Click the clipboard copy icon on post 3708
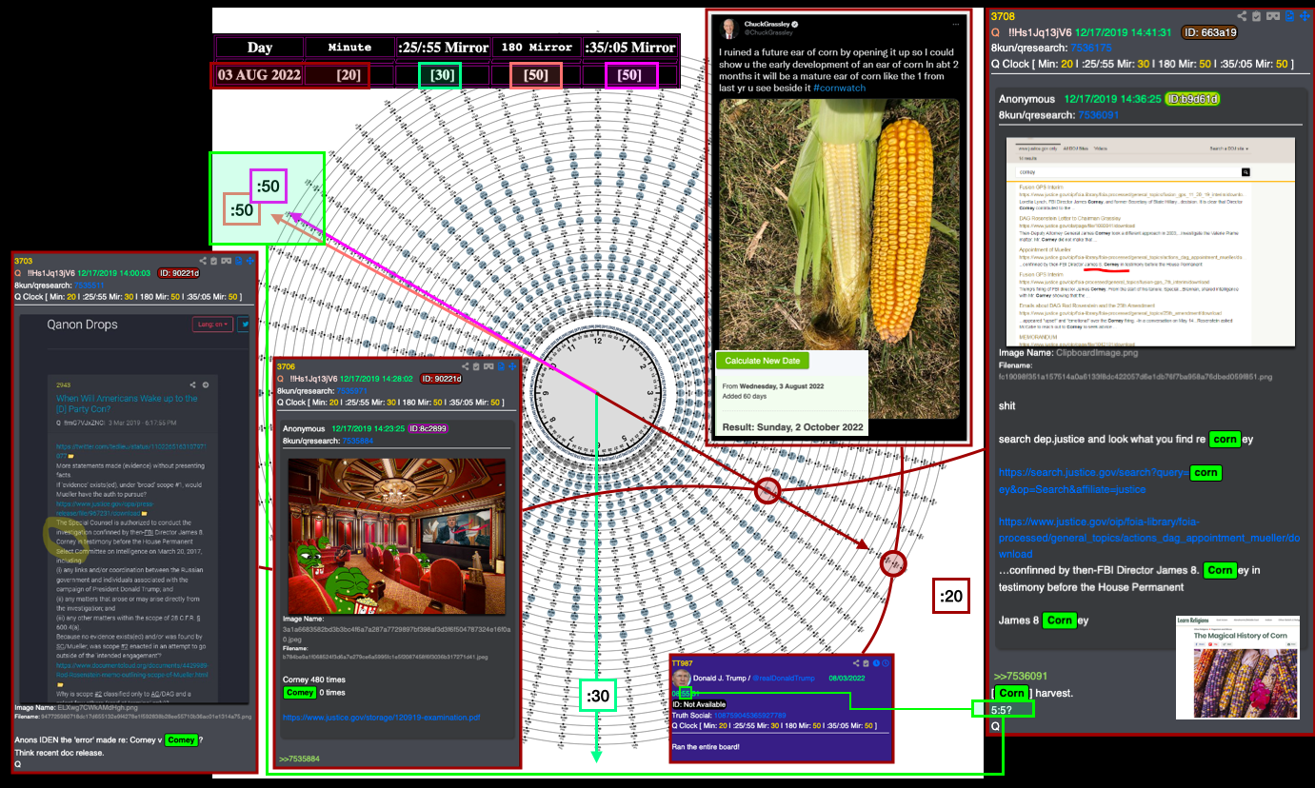The height and width of the screenshot is (788, 1315). click(x=1256, y=16)
